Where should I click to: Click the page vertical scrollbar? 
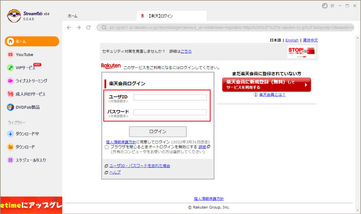click(x=357, y=124)
